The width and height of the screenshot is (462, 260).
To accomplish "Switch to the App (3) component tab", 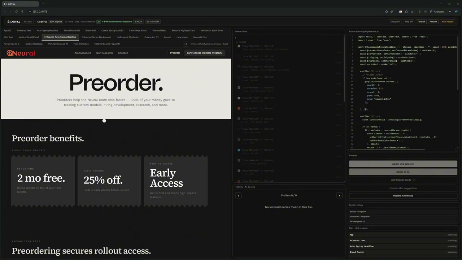I will point(7,31).
